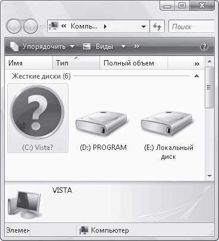Click the Виды picture icon on toolbar
The image size is (219, 241).
[x=87, y=46]
